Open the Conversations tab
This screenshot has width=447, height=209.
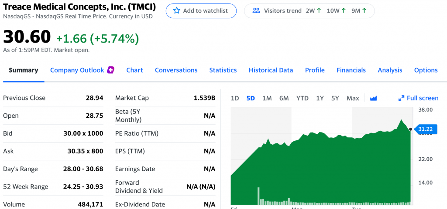tap(176, 70)
